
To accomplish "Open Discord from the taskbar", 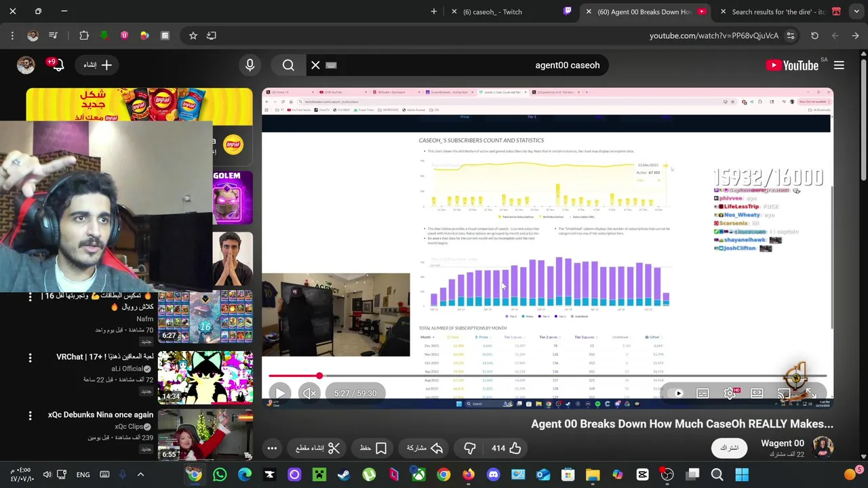I will 493,474.
